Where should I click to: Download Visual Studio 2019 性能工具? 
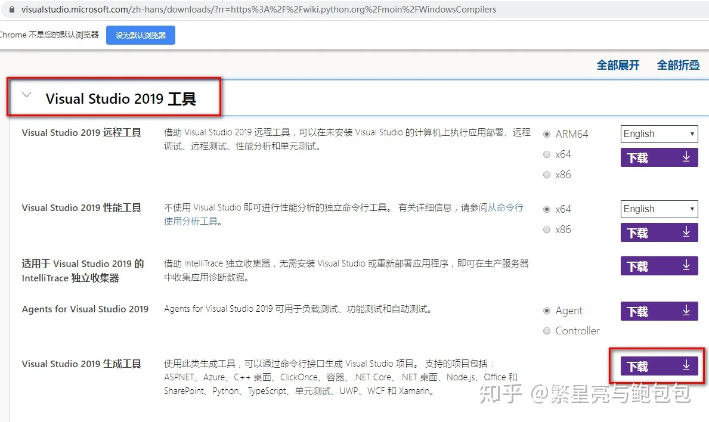[x=659, y=232]
